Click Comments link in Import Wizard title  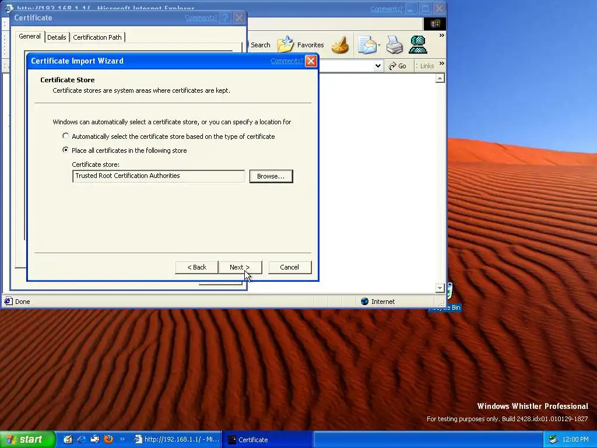(x=287, y=61)
